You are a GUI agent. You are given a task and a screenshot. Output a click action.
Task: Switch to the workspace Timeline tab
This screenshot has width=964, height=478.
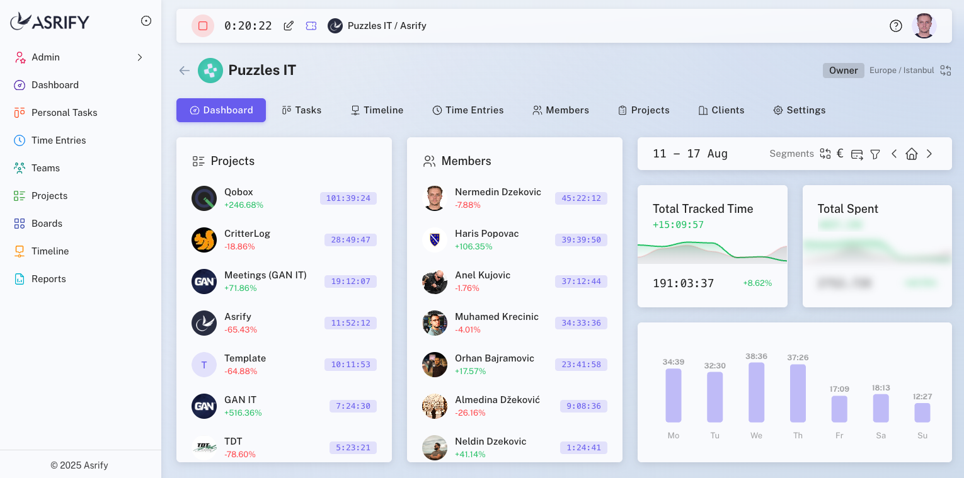pos(377,110)
